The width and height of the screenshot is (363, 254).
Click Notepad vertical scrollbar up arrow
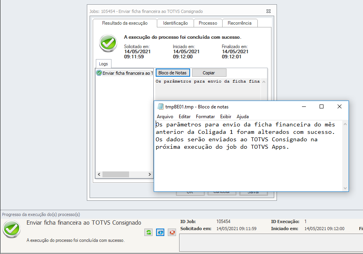(345, 124)
